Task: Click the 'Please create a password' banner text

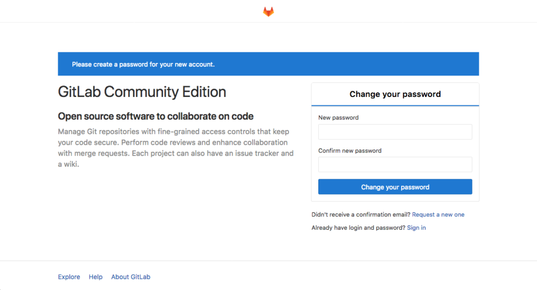Action: pos(143,65)
